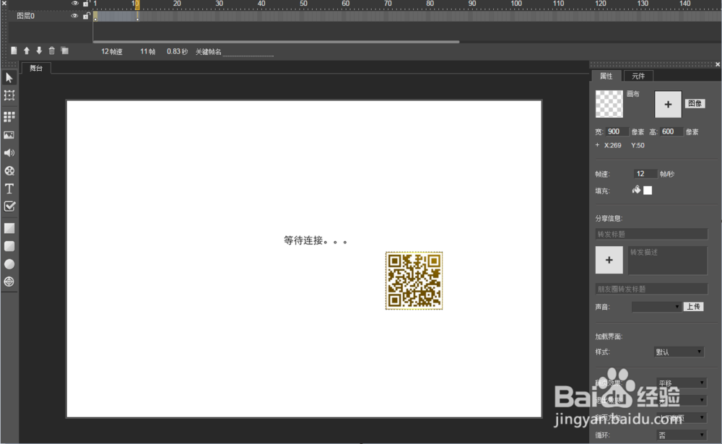Image resolution: width=722 pixels, height=444 pixels.
Task: Switch to the 舞台 stage tab
Action: tap(35, 68)
